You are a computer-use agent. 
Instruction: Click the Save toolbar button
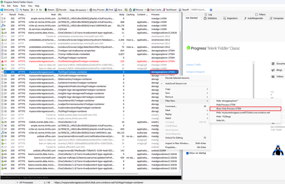(118, 10)
